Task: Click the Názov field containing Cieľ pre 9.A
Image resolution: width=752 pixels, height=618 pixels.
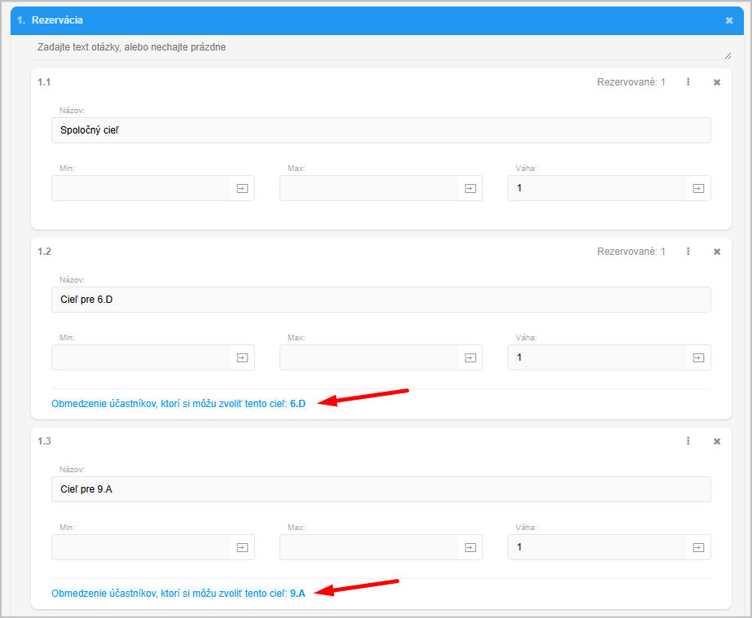Action: point(380,489)
